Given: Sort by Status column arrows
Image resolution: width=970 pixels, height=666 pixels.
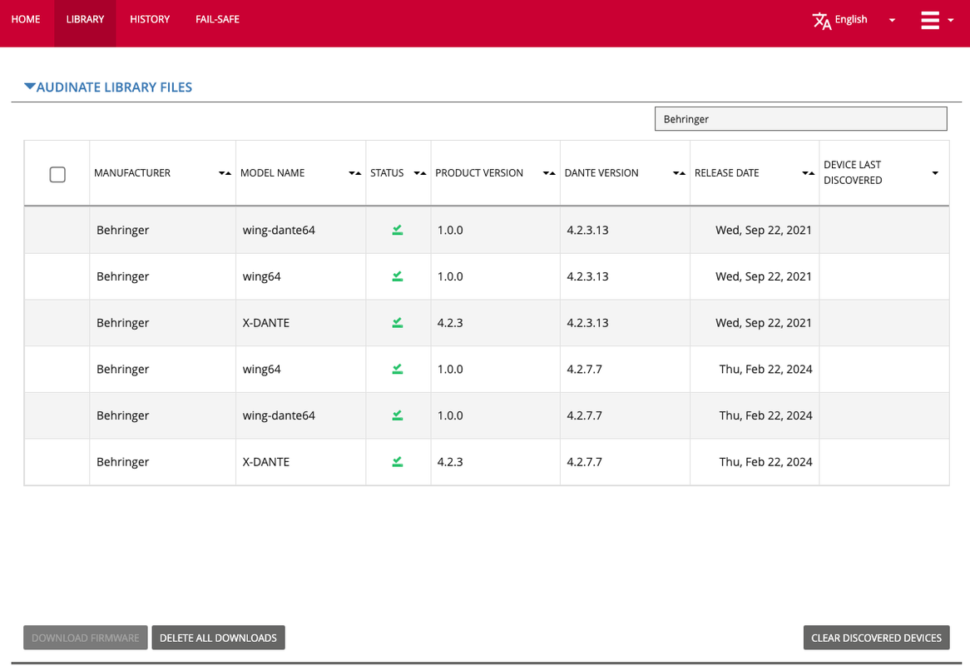Looking at the screenshot, I should pos(420,173).
